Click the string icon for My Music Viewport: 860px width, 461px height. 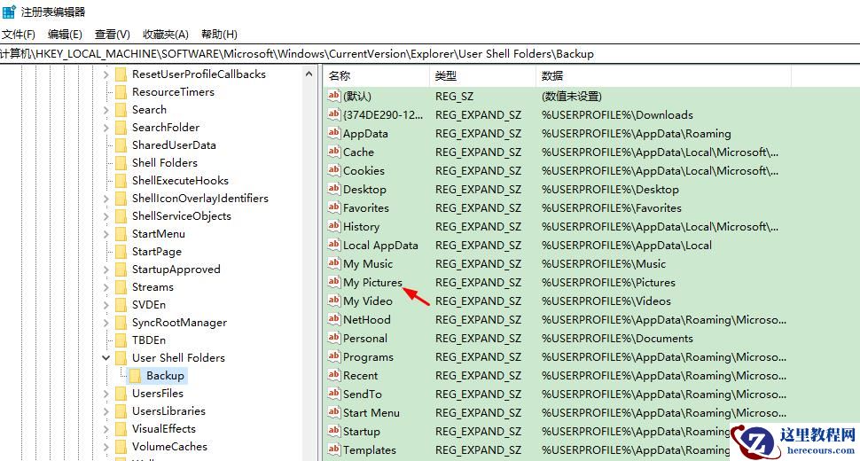[x=334, y=263]
